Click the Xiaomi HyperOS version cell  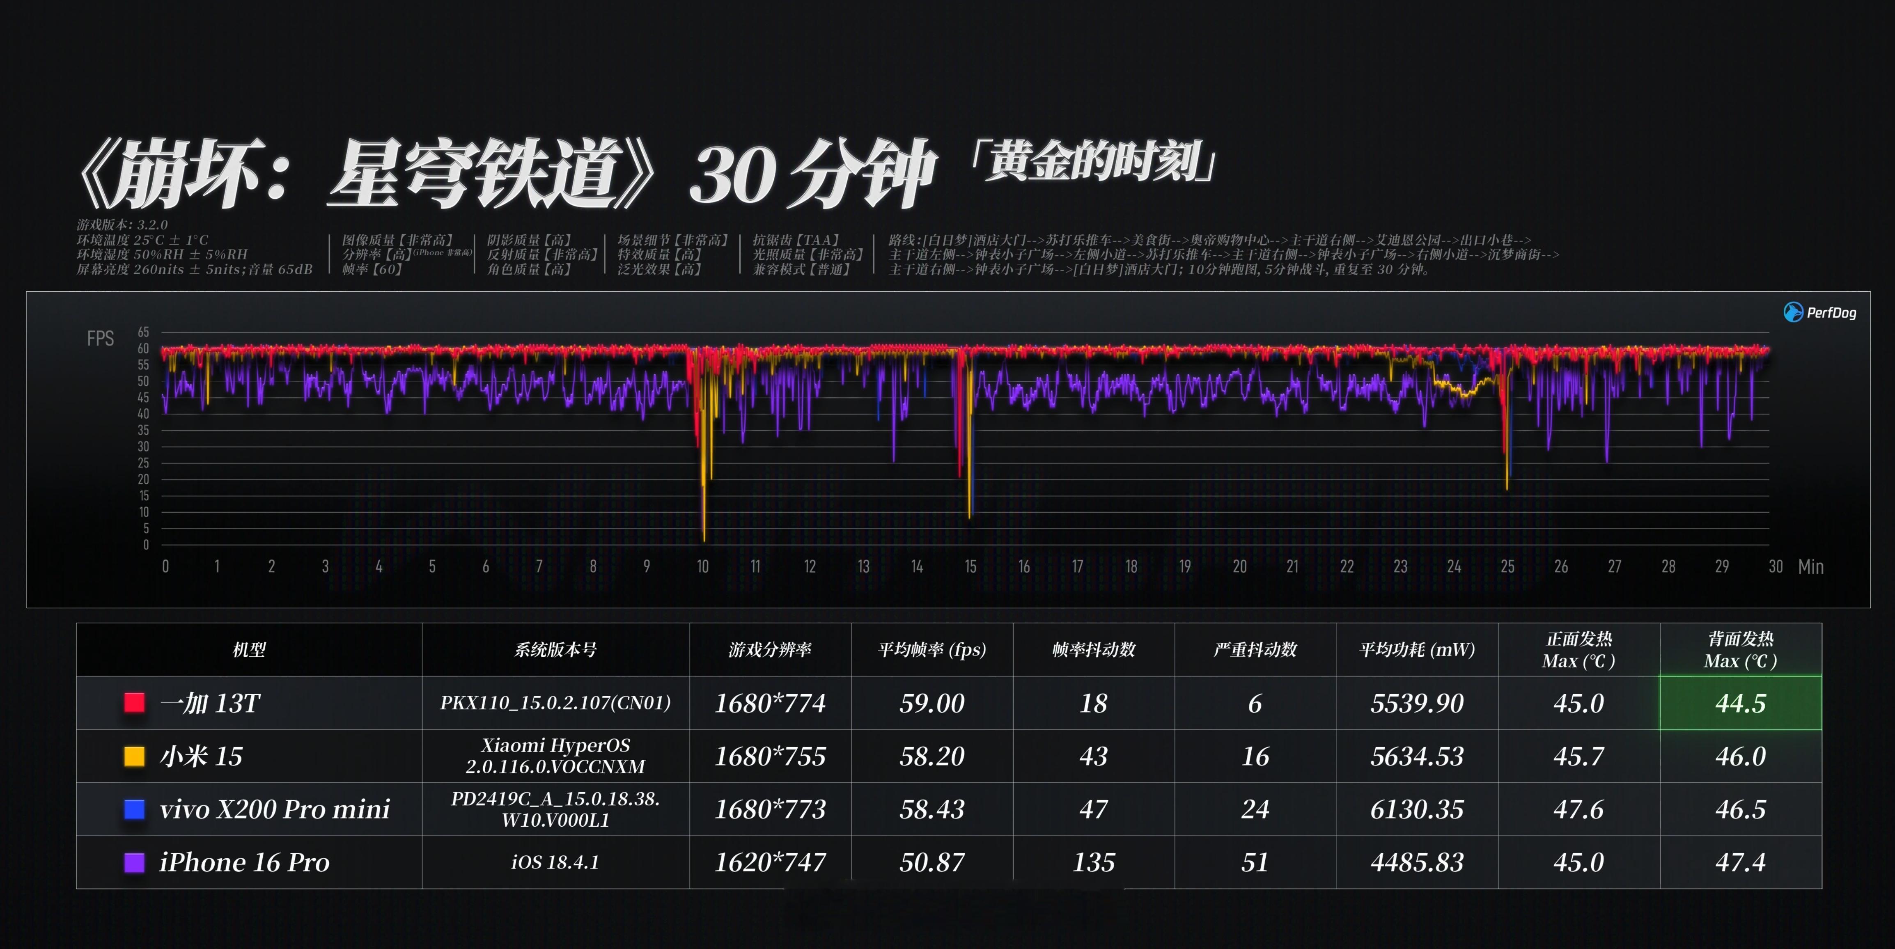(555, 756)
